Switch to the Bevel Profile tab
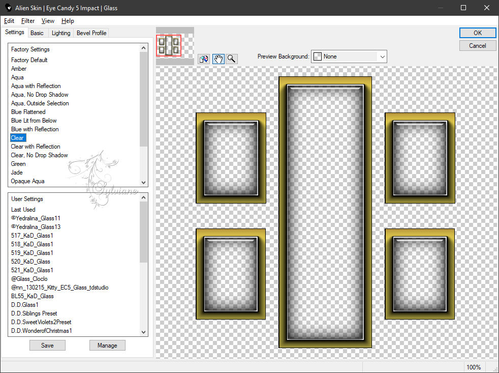 pos(91,33)
